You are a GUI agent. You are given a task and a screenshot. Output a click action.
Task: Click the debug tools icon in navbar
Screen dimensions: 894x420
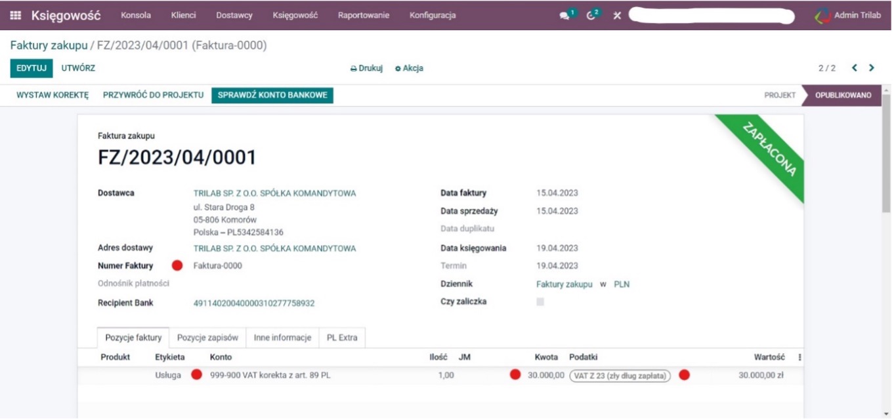[617, 15]
